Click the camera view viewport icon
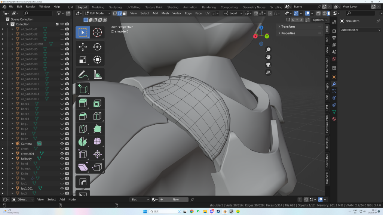 [x=268, y=65]
